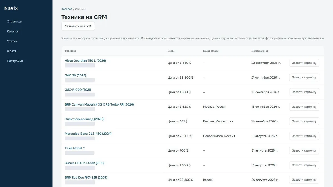The width and height of the screenshot is (333, 187).
Task: Click the date 22 сентября 2026 г.
Action: [266, 63]
